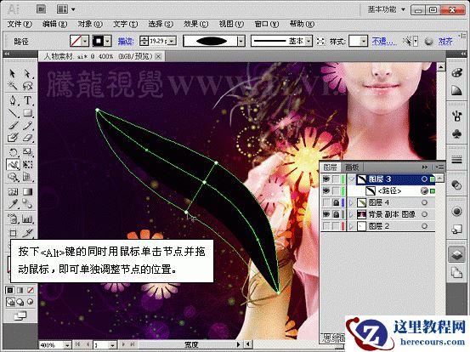Click the 描边 stroke link
The height and width of the screenshot is (352, 470).
pos(126,41)
